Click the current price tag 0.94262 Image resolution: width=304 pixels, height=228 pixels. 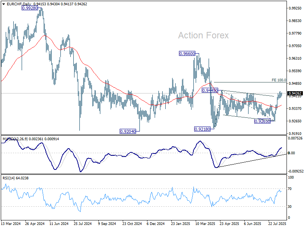coord(295,93)
